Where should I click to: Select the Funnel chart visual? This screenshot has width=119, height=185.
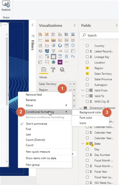(53, 51)
